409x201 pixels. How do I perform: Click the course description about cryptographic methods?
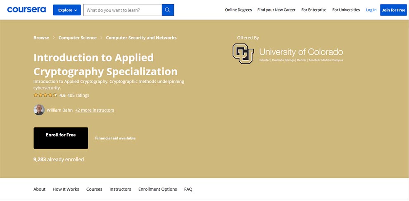click(x=109, y=84)
